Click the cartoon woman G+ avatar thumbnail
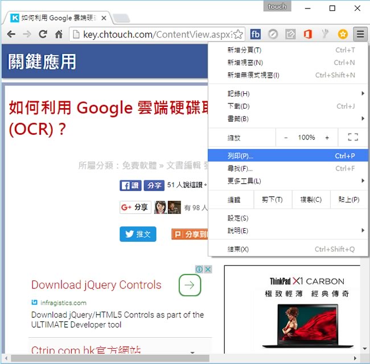Viewport: 370px width, 364px height. [160, 207]
